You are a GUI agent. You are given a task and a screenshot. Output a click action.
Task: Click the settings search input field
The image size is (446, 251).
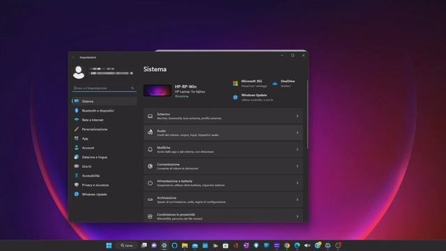pos(105,89)
